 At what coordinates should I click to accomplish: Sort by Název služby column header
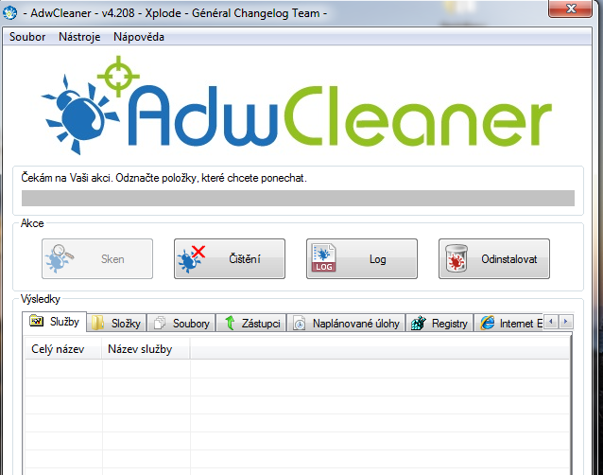coord(146,349)
